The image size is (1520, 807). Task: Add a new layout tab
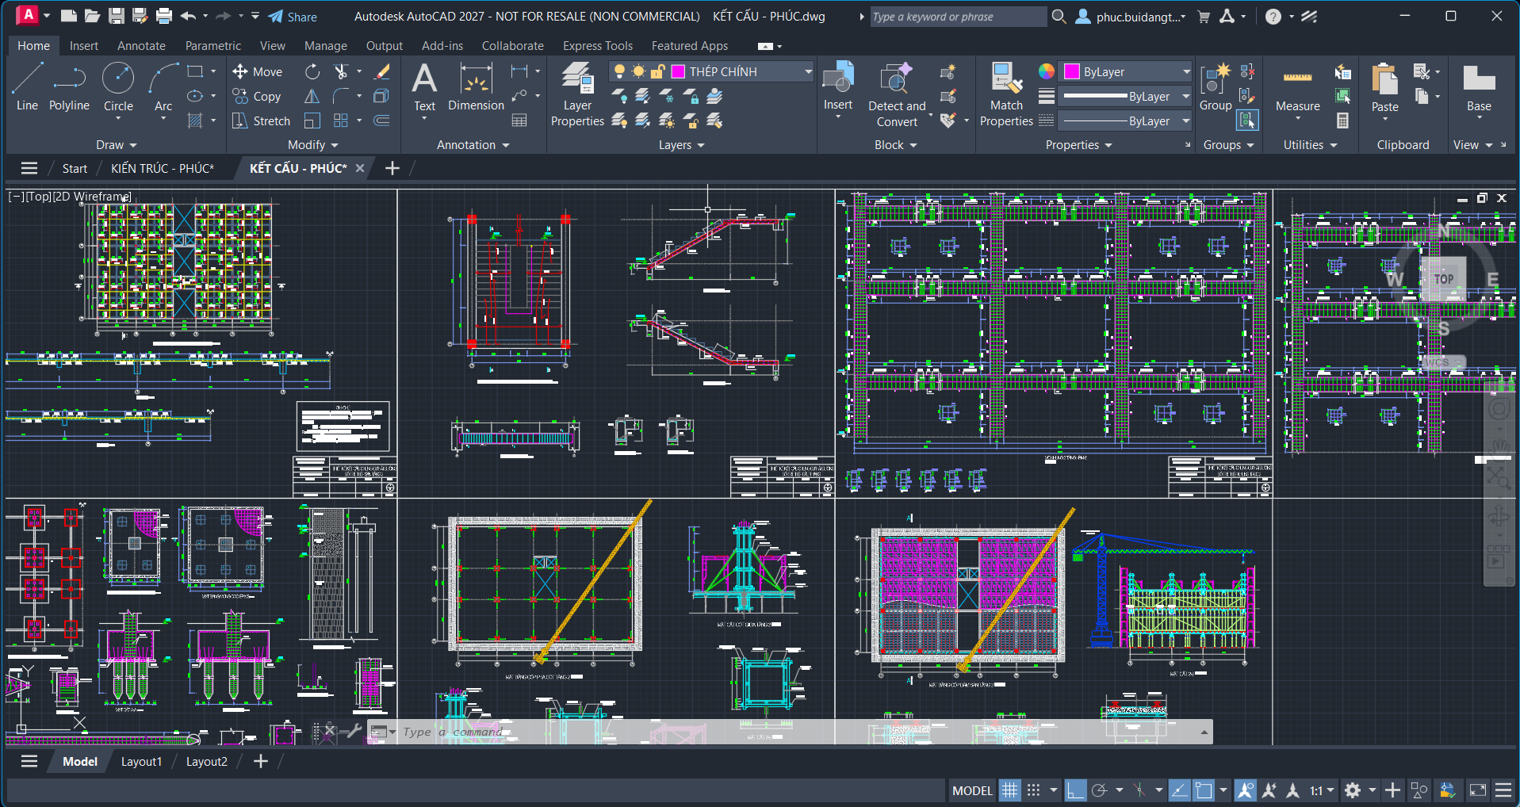click(260, 761)
